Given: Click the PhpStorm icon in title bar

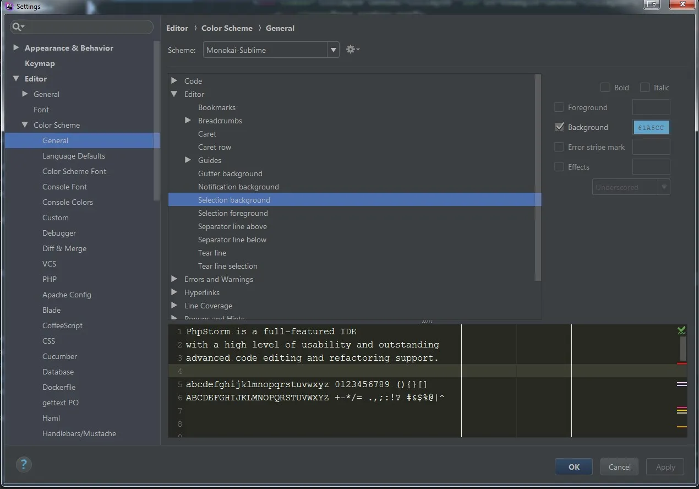Looking at the screenshot, I should [x=9, y=6].
